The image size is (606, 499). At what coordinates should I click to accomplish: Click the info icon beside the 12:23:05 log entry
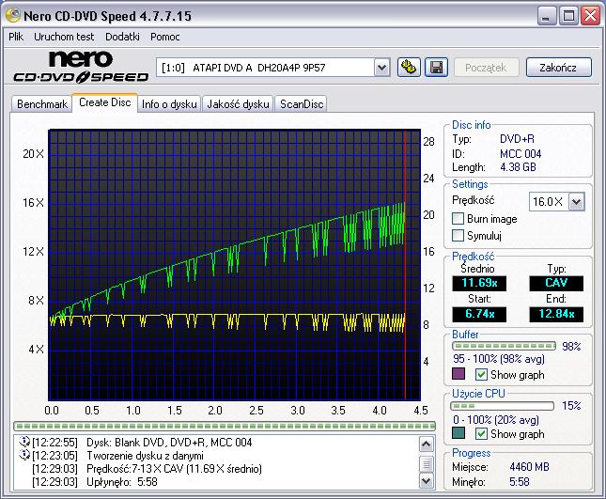pyautogui.click(x=24, y=455)
